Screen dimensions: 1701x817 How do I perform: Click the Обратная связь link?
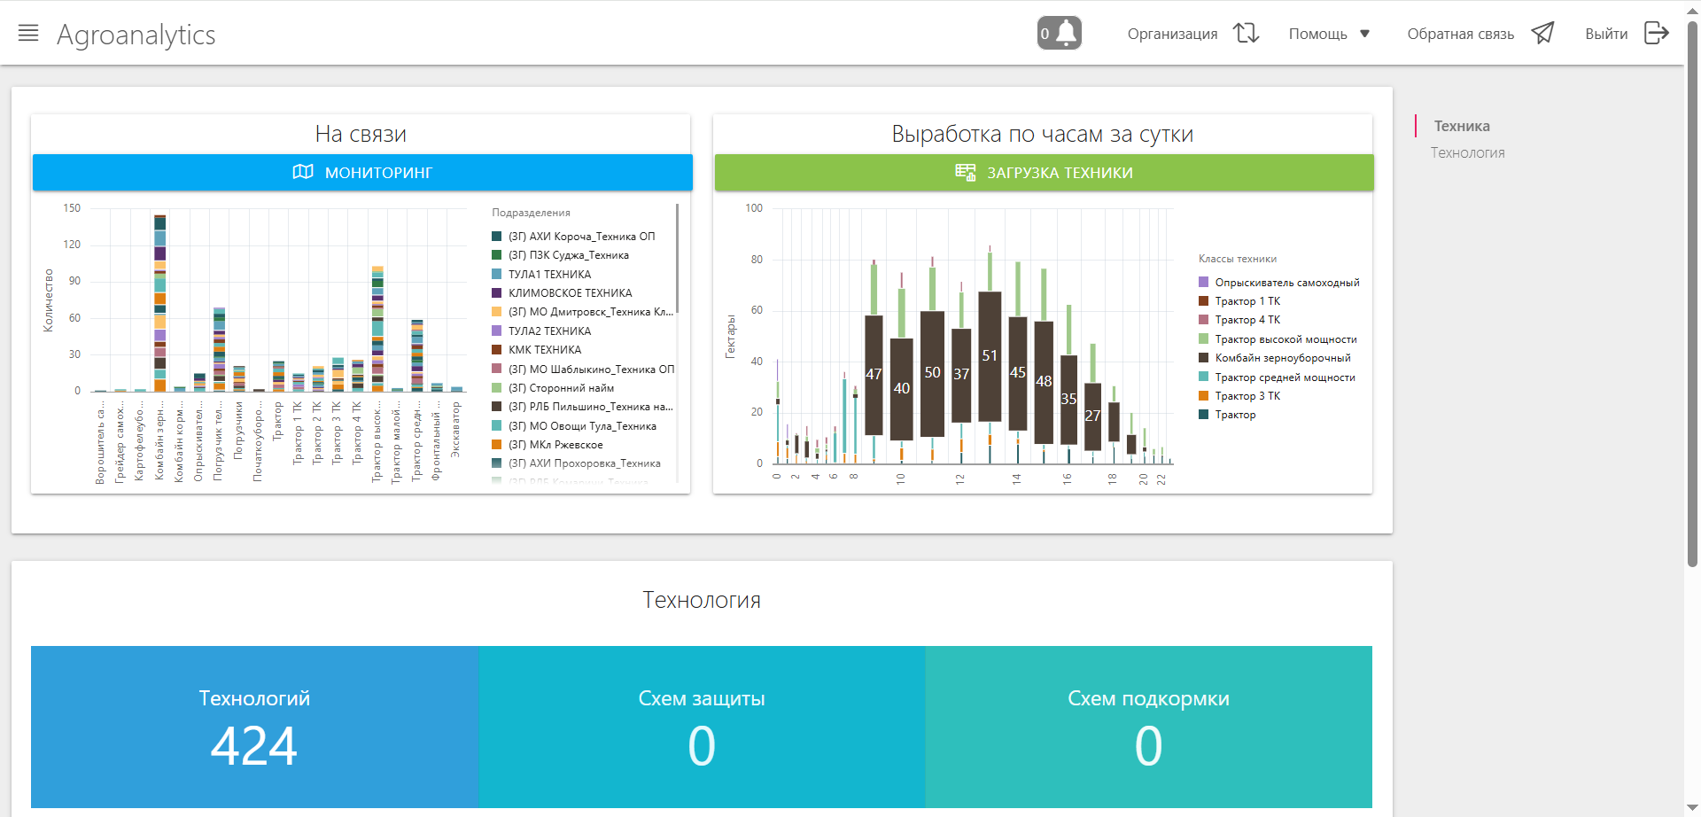click(x=1460, y=34)
